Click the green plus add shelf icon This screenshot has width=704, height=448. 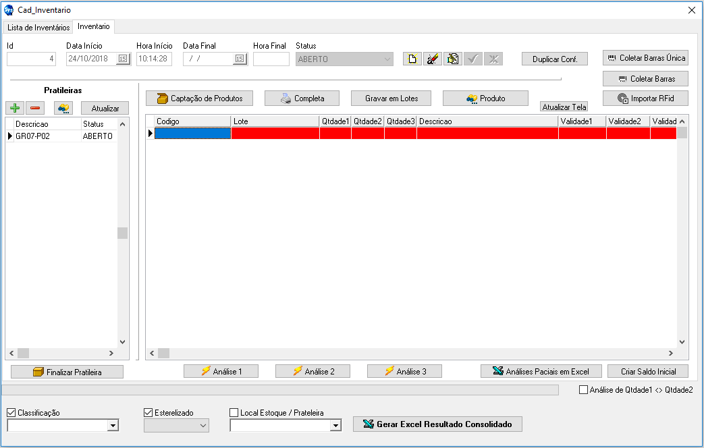tap(14, 108)
